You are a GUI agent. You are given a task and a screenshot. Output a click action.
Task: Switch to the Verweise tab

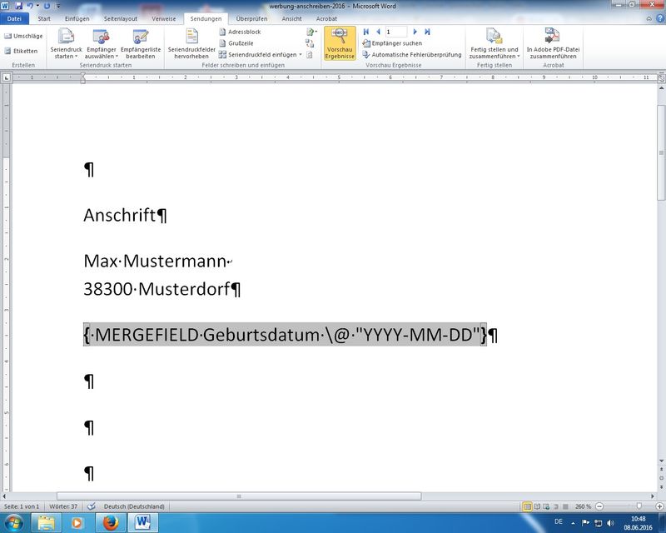coord(163,18)
